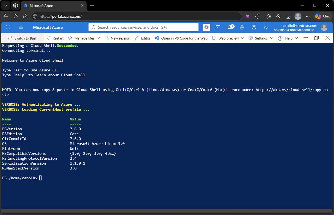The height and width of the screenshot is (215, 334).
Task: Open the Support and help question icon
Action: (x=254, y=27)
